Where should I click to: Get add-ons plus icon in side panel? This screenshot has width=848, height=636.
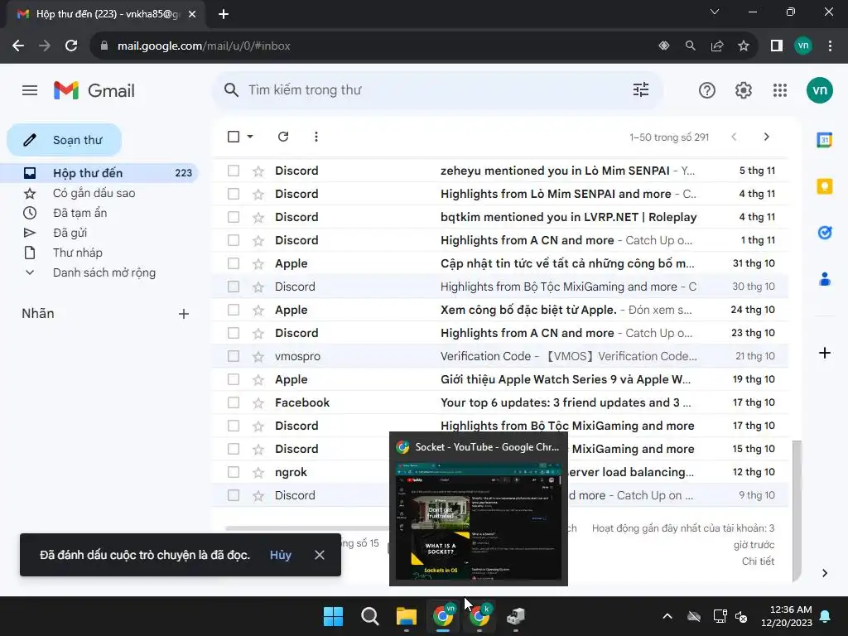pyautogui.click(x=824, y=353)
